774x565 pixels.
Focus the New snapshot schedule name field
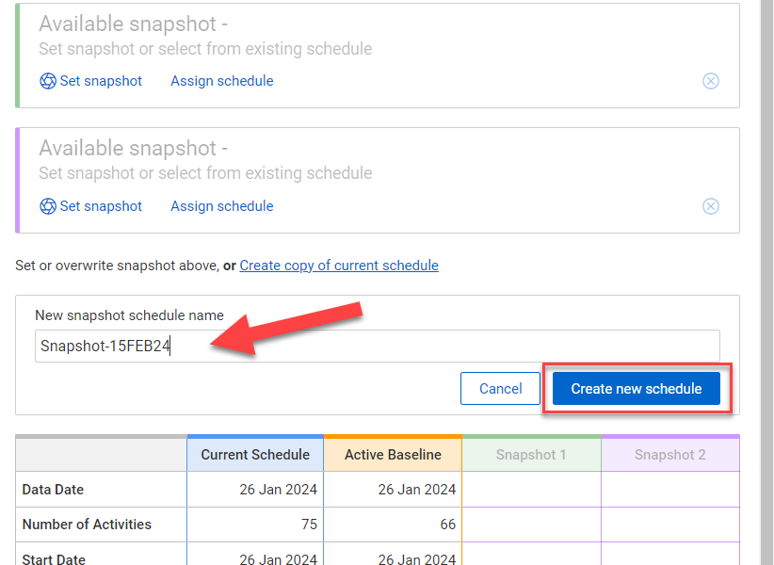coord(377,346)
